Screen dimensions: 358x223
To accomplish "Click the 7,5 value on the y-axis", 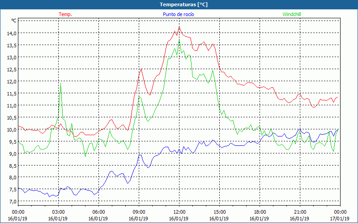I will (13, 189).
